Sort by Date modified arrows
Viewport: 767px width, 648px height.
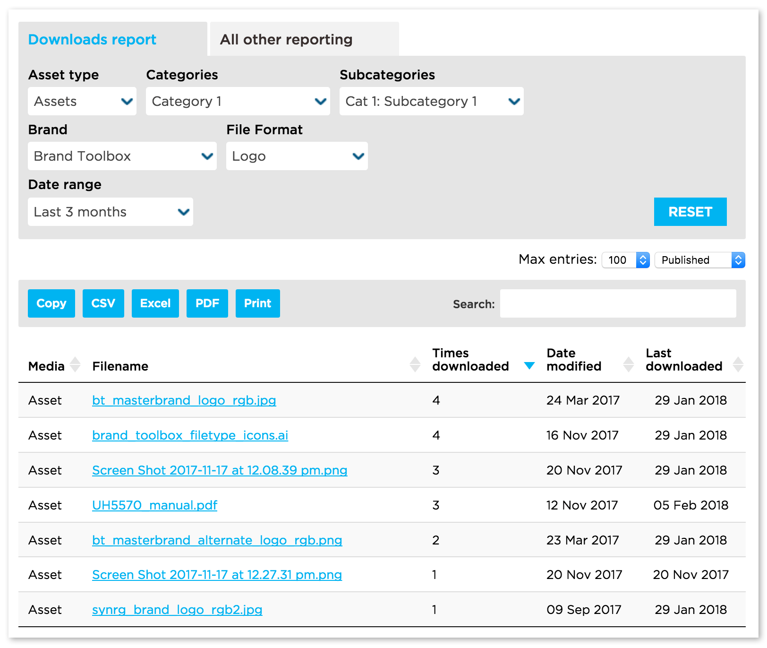(x=628, y=365)
